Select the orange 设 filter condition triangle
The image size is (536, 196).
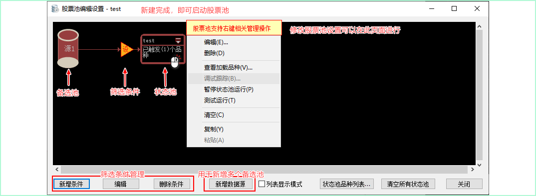(x=126, y=49)
